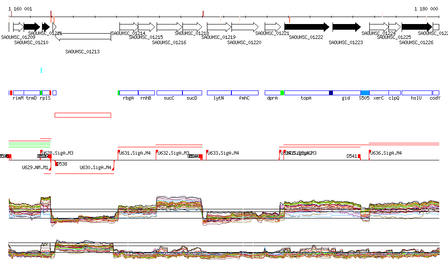The image size is (448, 267).
Task: Click the SAOUHSC_01213 reverse-strand gene arrow
Action: tap(83, 37)
